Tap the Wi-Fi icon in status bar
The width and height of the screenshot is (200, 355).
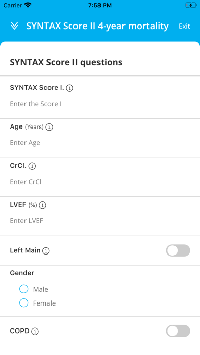28,5
